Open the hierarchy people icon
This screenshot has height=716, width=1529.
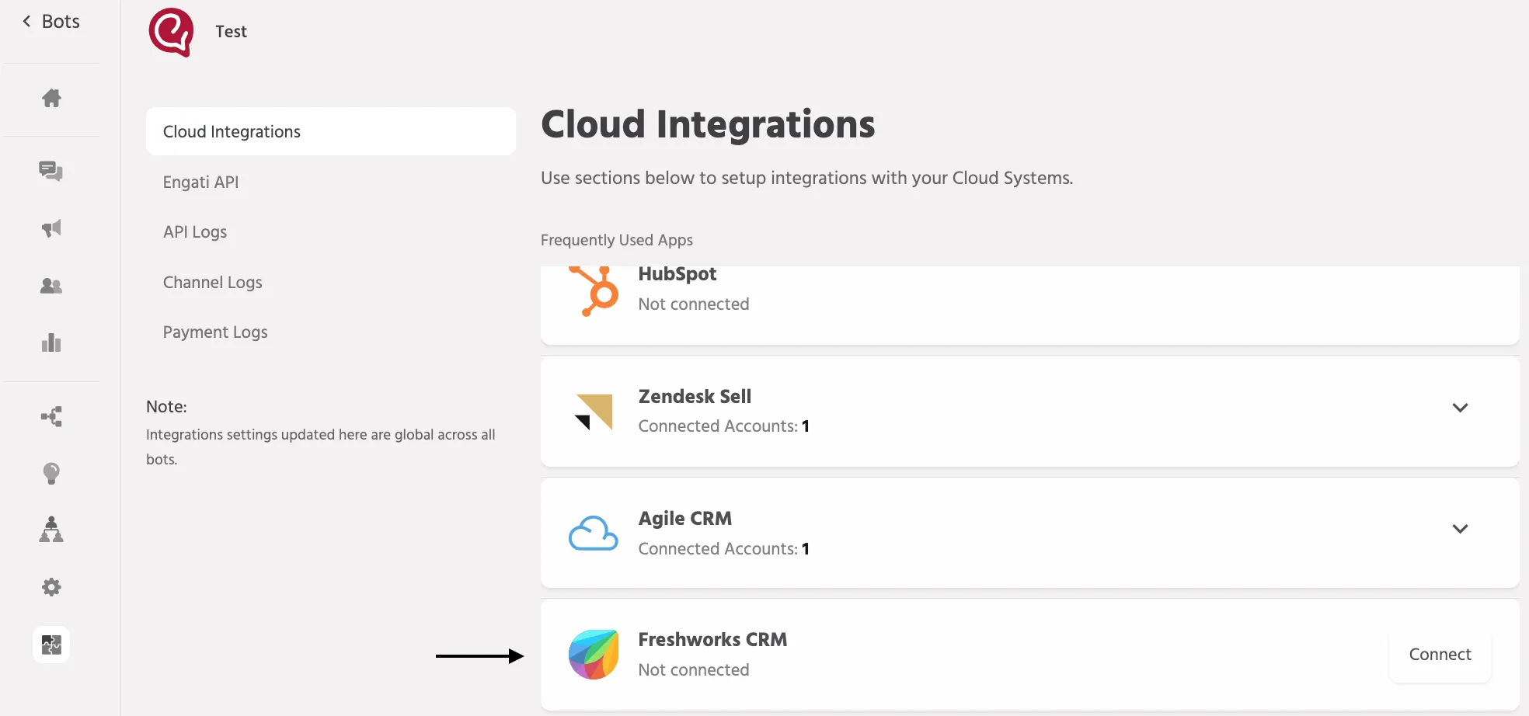coord(51,530)
